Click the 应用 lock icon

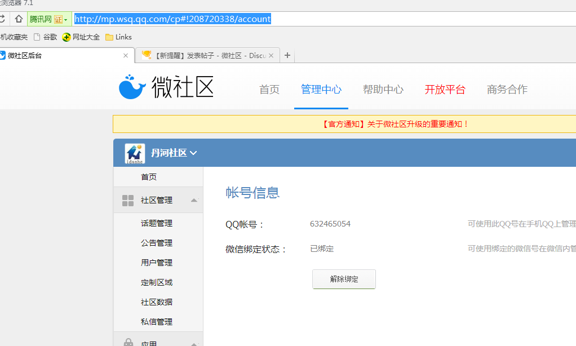point(128,342)
